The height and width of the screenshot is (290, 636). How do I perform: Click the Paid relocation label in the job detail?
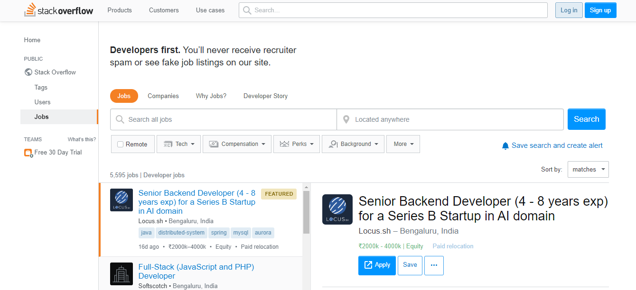point(453,246)
